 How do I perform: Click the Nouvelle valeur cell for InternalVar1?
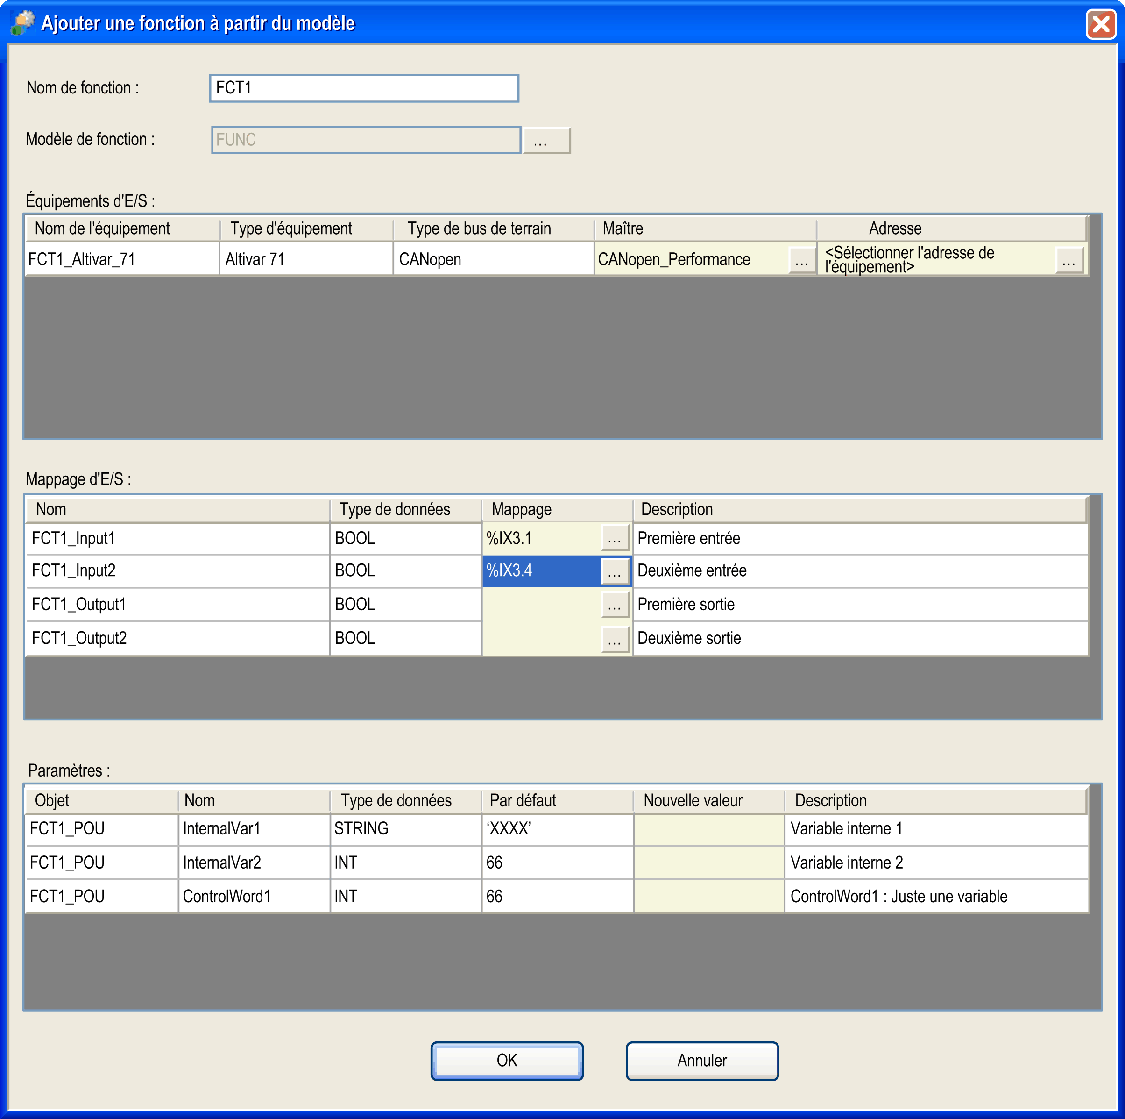pos(709,829)
